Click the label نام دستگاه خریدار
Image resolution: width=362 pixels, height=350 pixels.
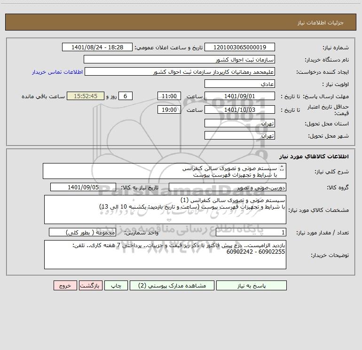(327, 60)
